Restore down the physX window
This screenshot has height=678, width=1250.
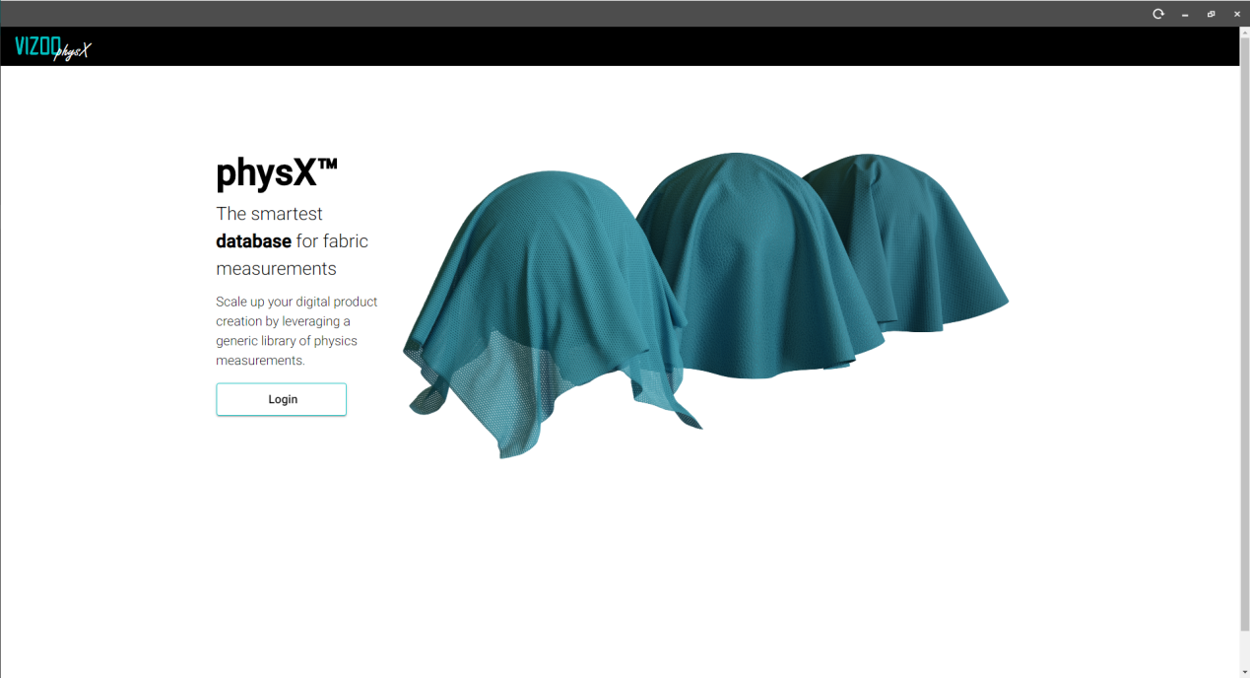pos(1211,14)
